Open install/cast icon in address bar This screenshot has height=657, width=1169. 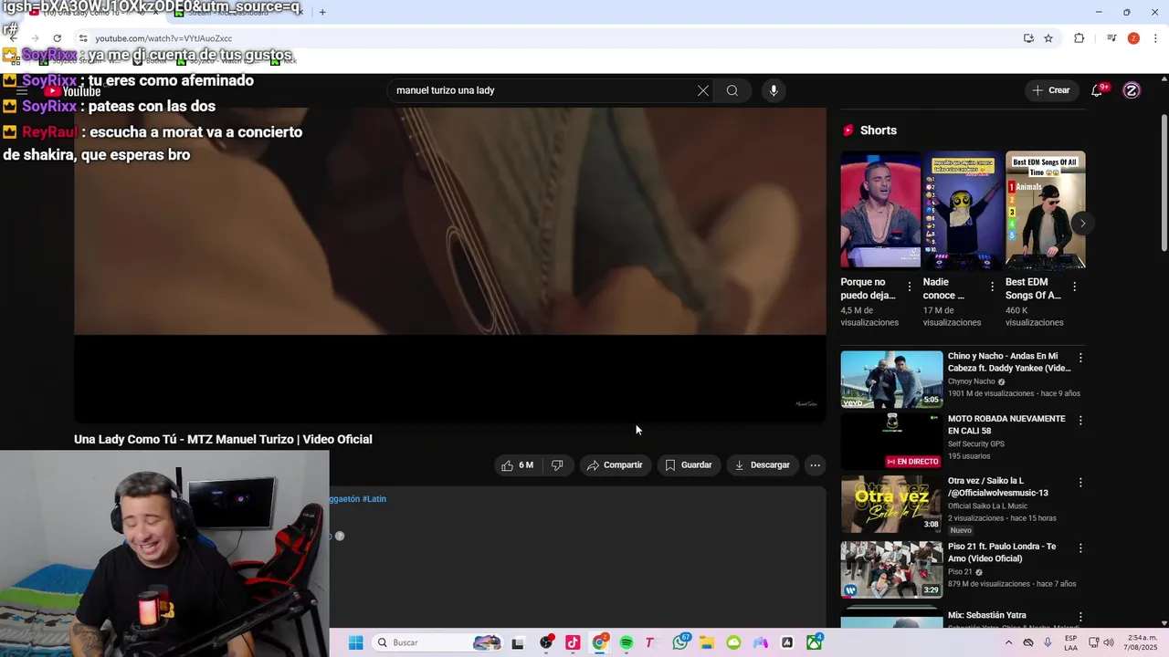(1028, 38)
